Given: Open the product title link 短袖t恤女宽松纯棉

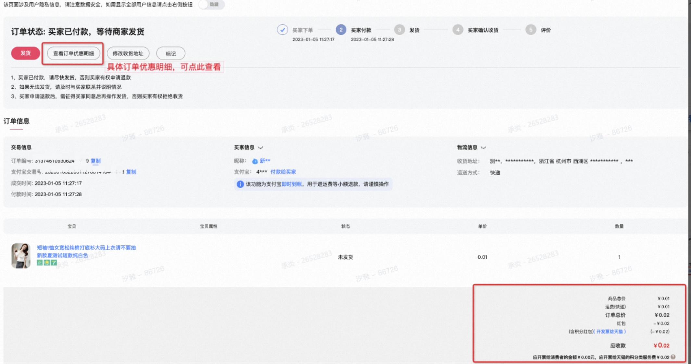Looking at the screenshot, I should (x=86, y=251).
